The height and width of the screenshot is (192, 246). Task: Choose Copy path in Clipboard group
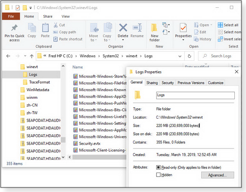point(65,32)
